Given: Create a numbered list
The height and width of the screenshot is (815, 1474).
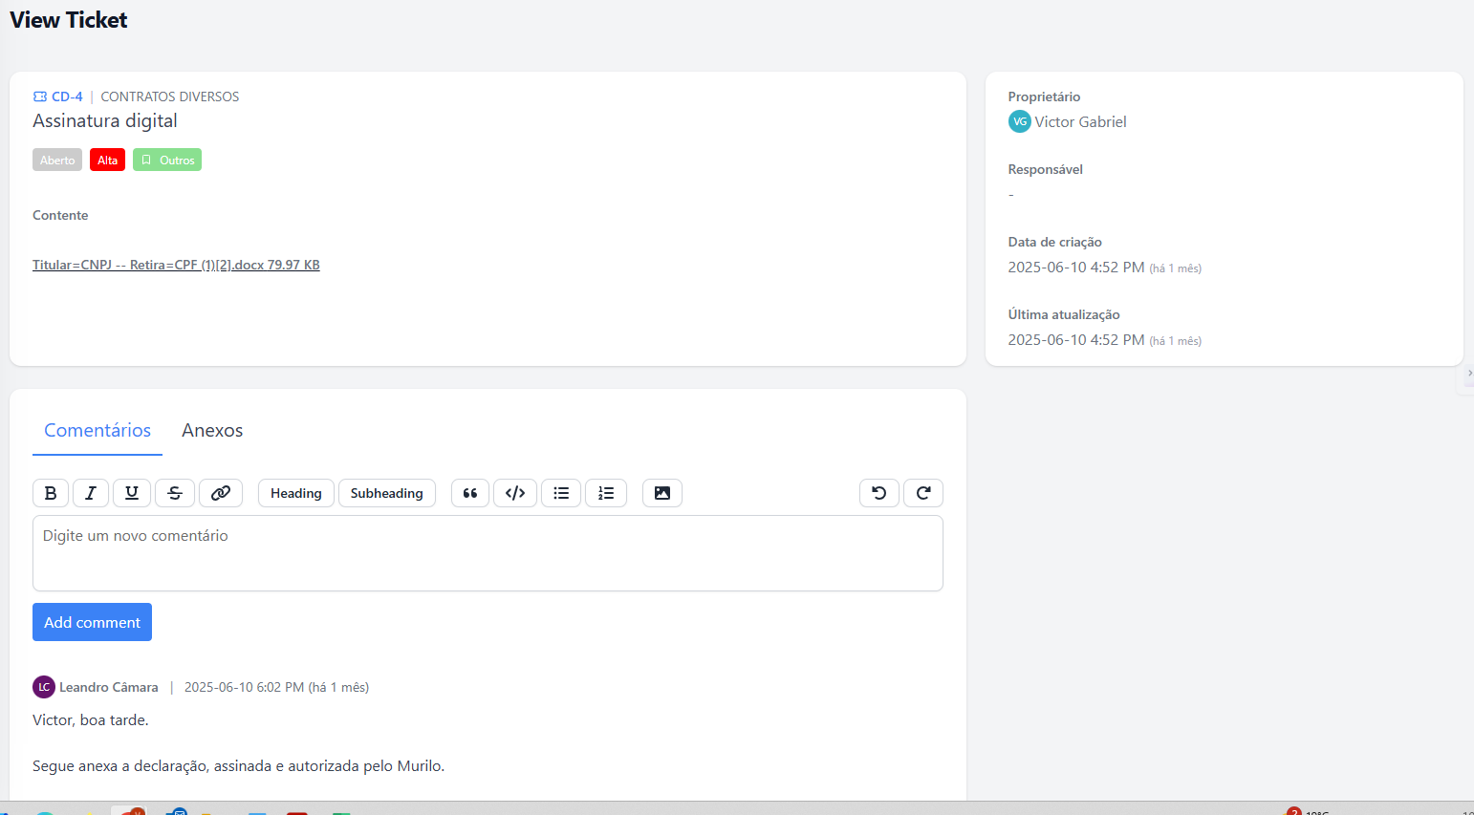Looking at the screenshot, I should (x=606, y=493).
